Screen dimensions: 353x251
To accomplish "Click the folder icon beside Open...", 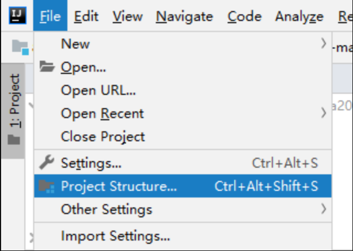I will point(48,67).
